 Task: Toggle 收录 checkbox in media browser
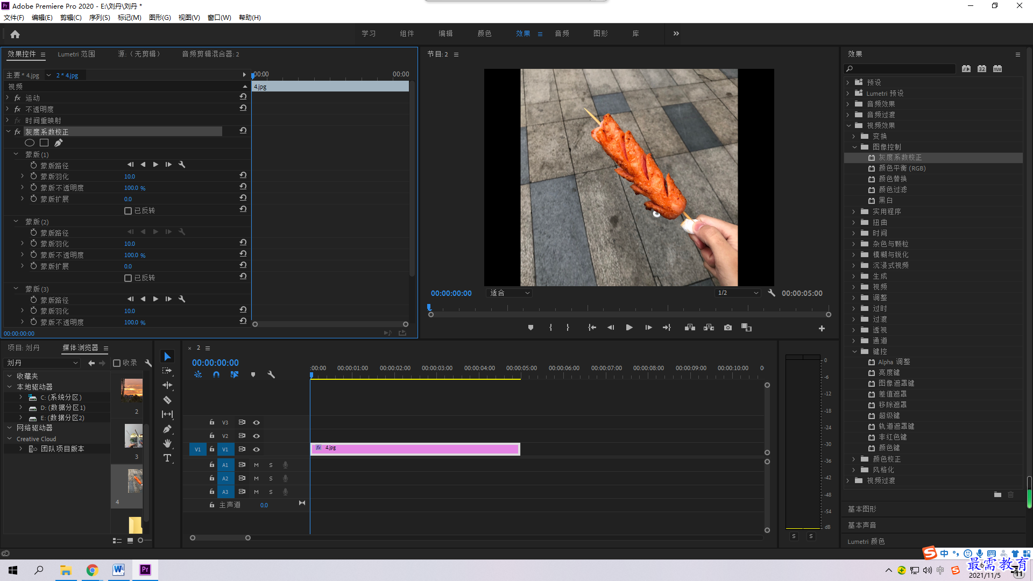[x=117, y=363]
